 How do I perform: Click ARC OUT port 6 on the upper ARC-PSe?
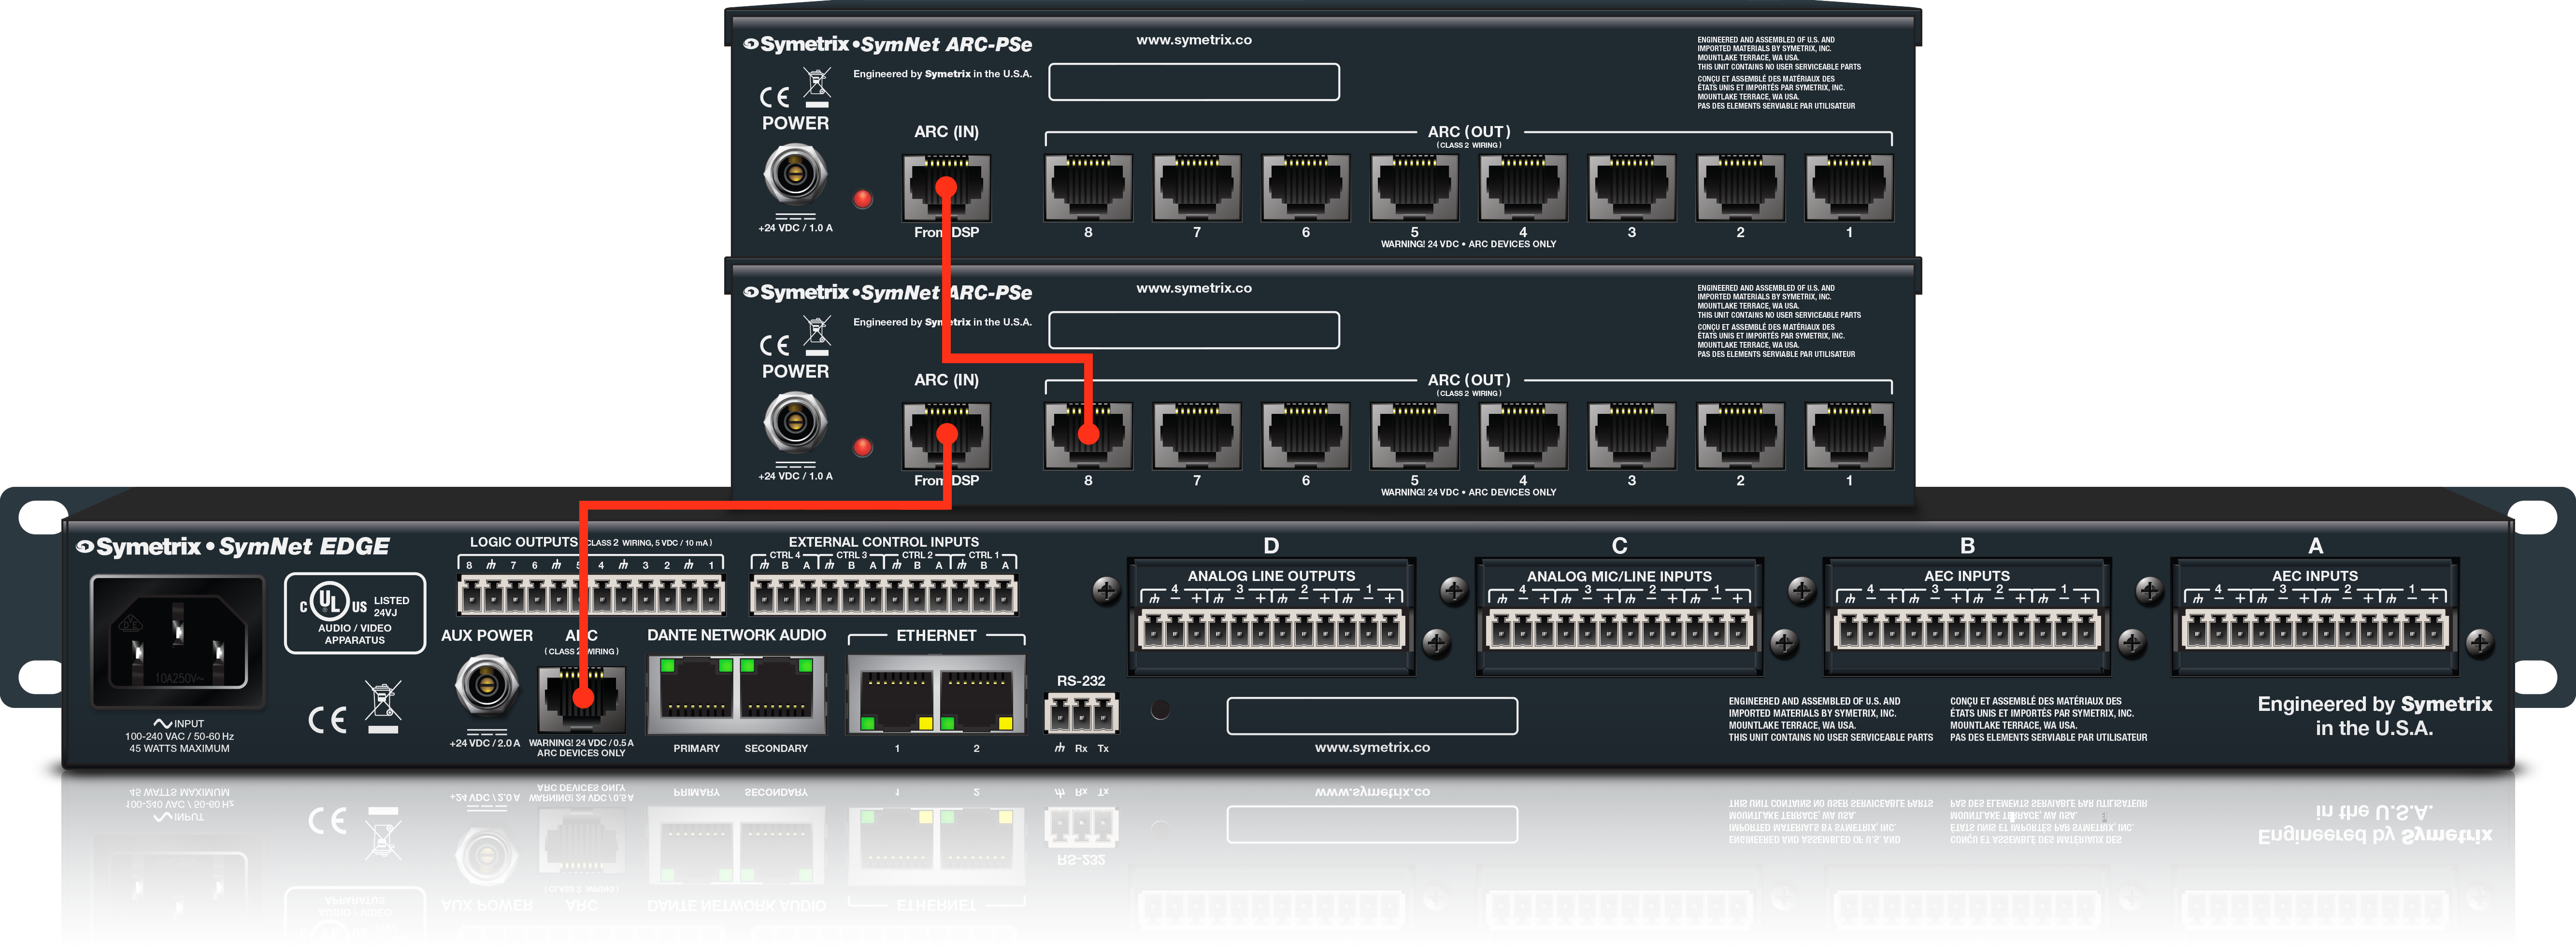pyautogui.click(x=1305, y=188)
